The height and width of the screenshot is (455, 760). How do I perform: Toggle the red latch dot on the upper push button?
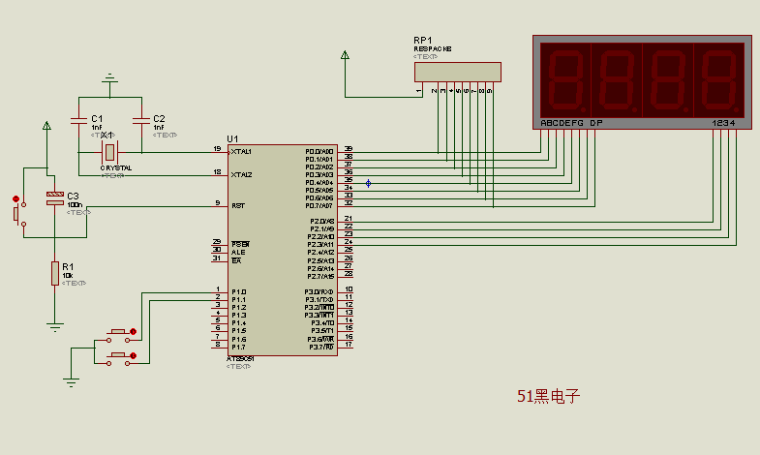(133, 332)
